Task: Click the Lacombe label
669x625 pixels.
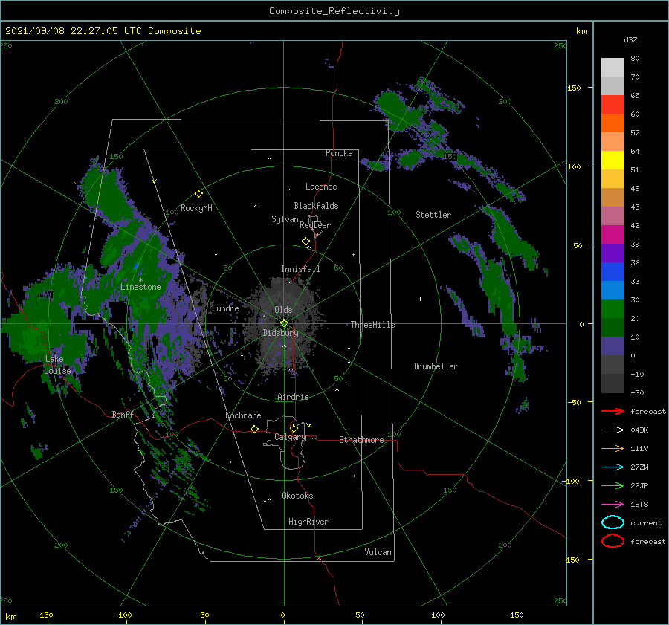Action: (321, 187)
